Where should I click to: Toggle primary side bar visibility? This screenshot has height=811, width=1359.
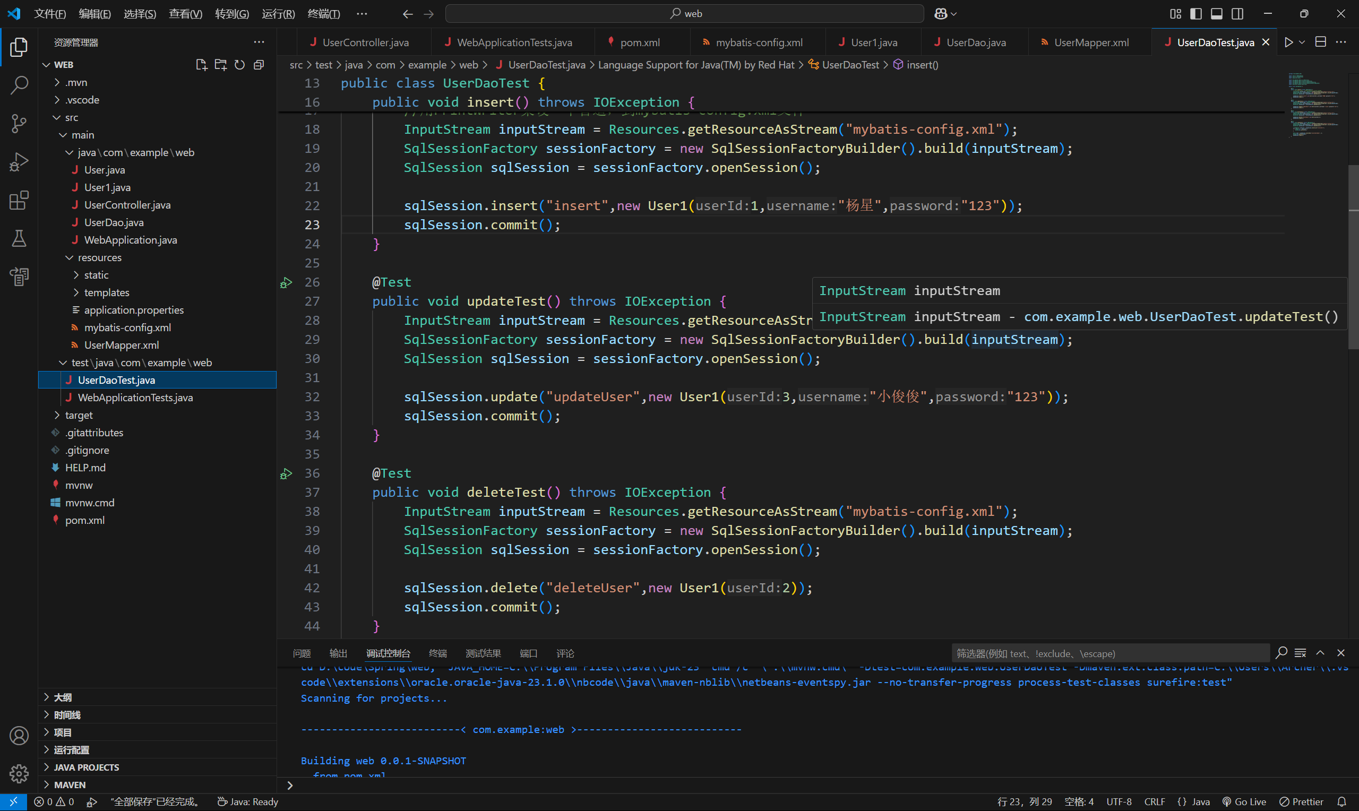(1195, 14)
